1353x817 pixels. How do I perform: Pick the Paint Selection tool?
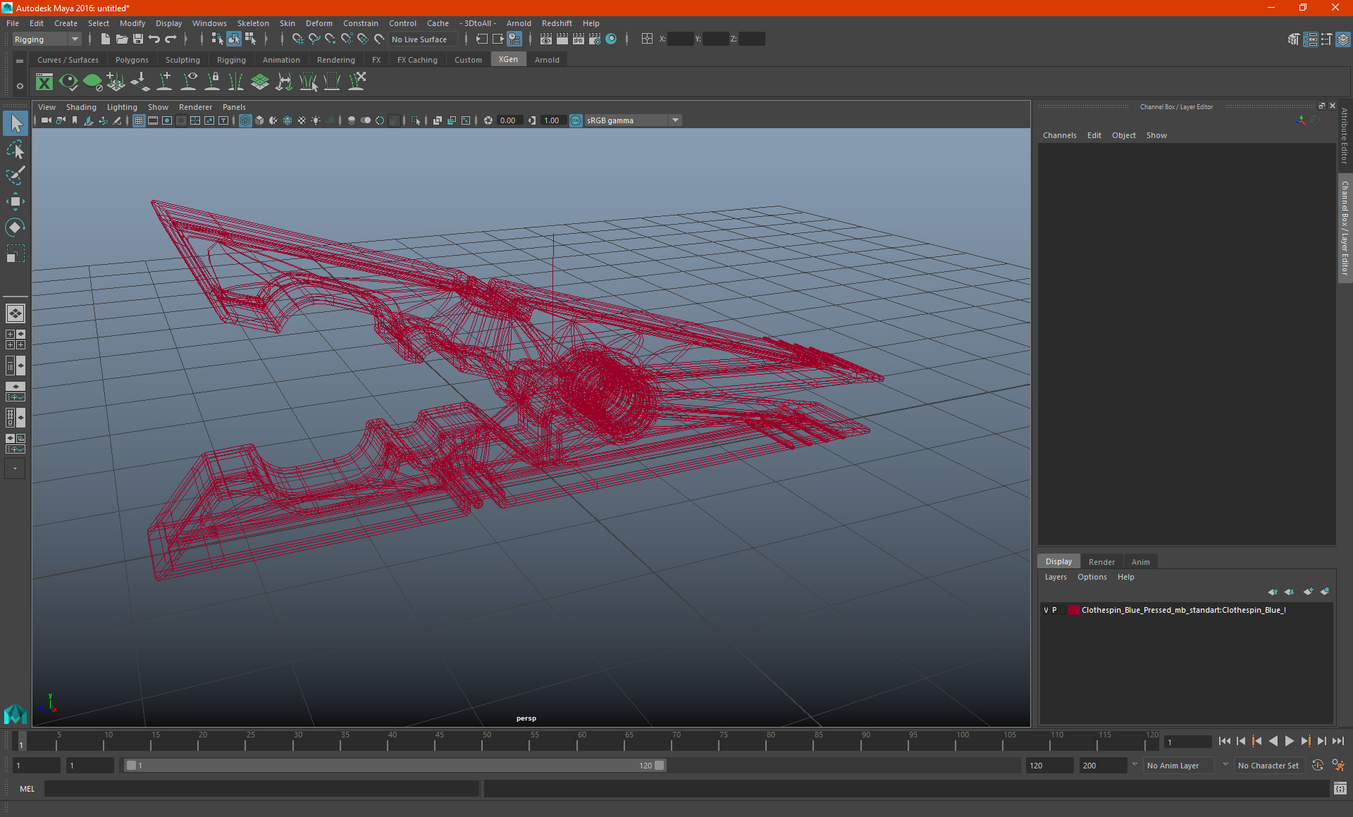click(x=16, y=175)
